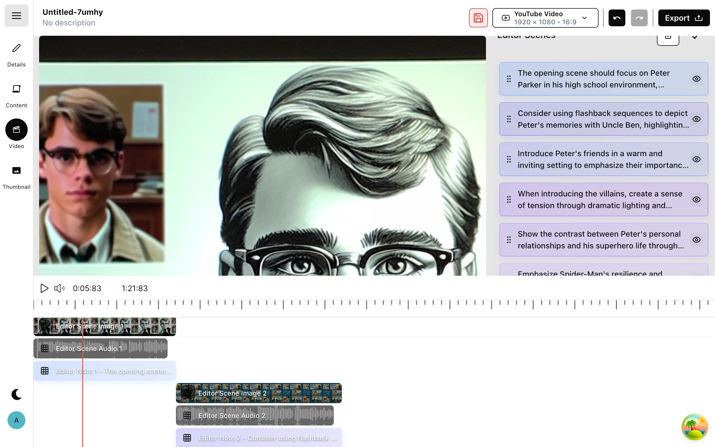Image resolution: width=715 pixels, height=447 pixels.
Task: Toggle visibility of the Peter Parker opening scene
Action: (x=696, y=79)
